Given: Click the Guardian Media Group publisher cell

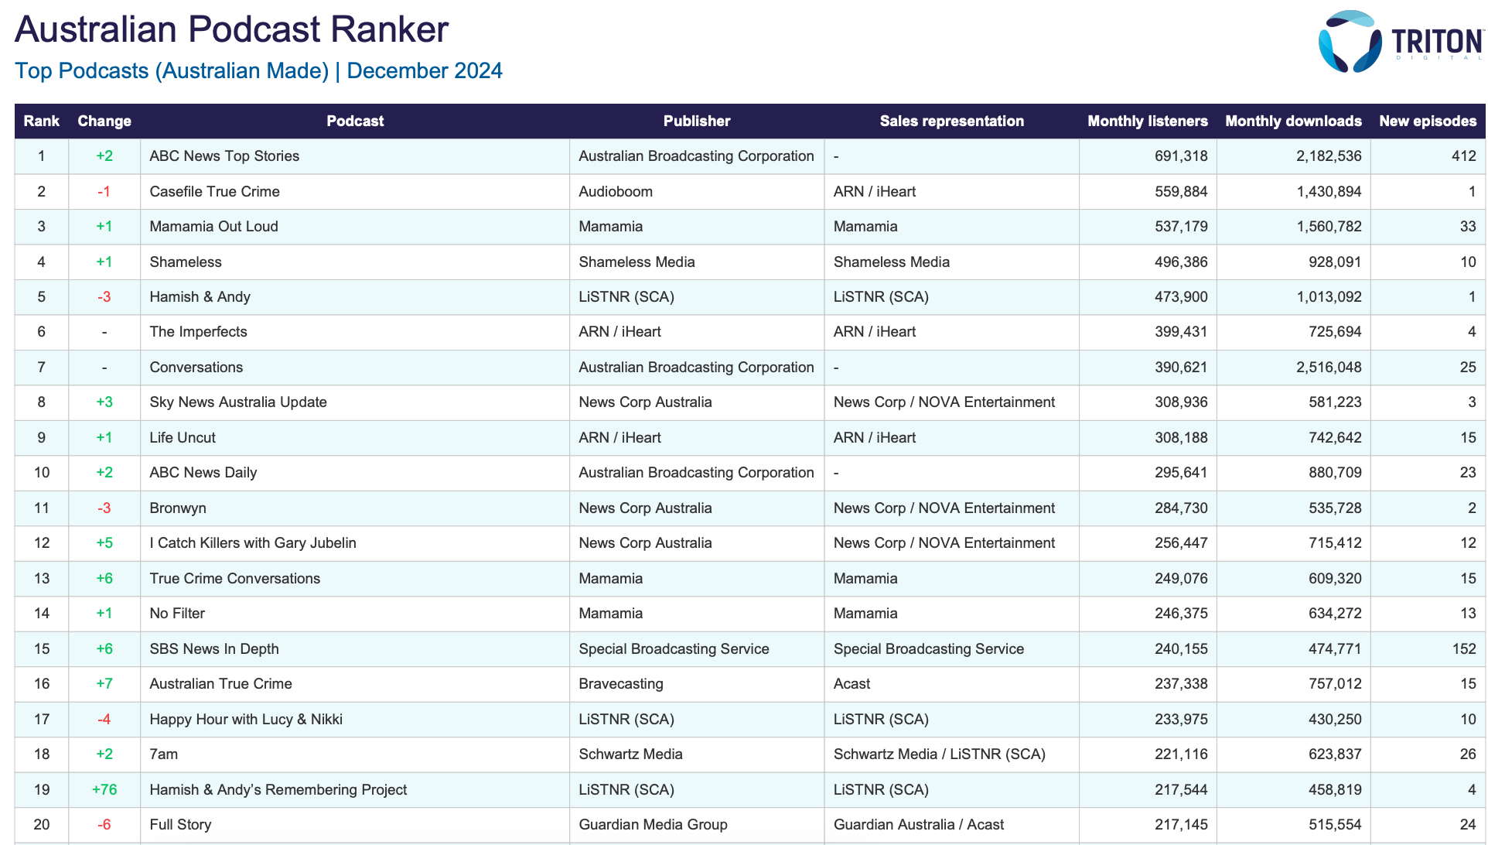Looking at the screenshot, I should tap(697, 825).
